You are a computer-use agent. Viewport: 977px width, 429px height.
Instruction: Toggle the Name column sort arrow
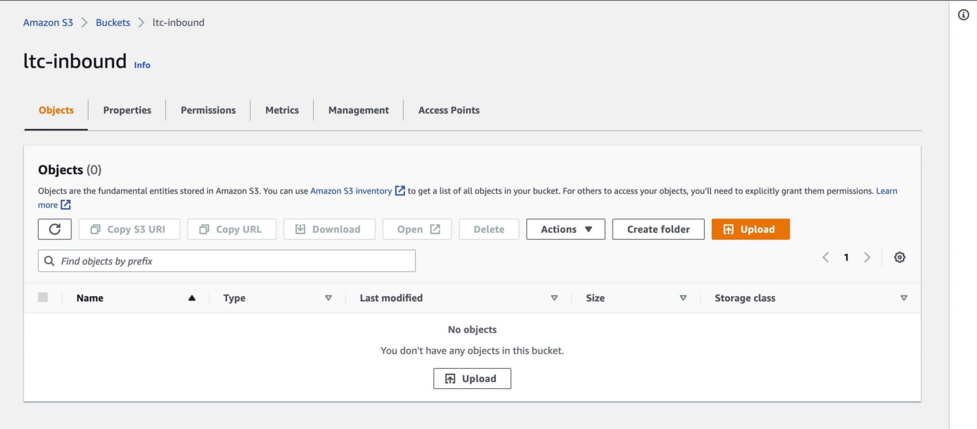click(x=192, y=298)
